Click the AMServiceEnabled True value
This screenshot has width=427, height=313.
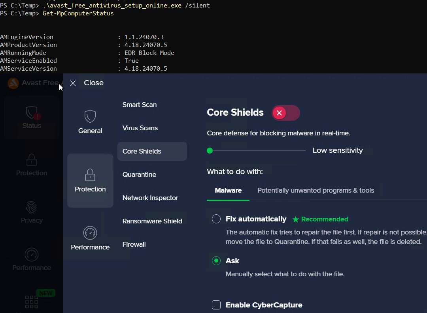click(x=132, y=61)
